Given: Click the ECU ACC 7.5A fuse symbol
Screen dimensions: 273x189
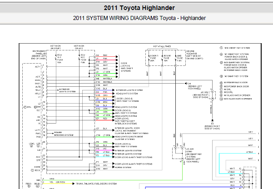Looking at the screenshot, I should (79, 57).
